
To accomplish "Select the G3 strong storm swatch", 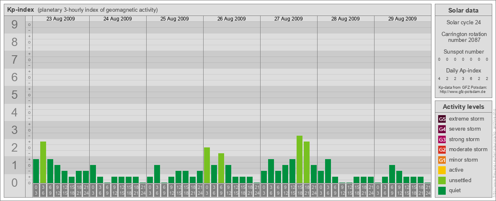I will coord(442,139).
